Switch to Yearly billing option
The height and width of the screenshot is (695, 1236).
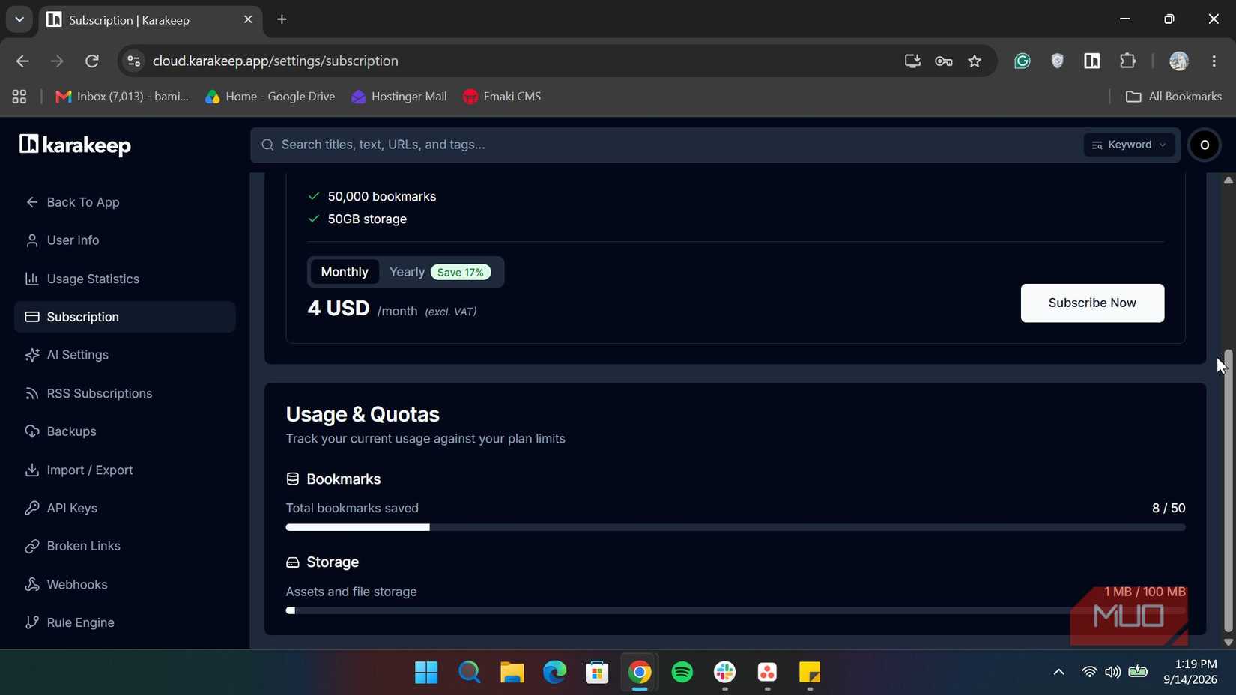point(440,272)
